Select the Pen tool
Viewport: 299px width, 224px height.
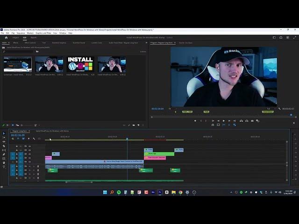4,154
